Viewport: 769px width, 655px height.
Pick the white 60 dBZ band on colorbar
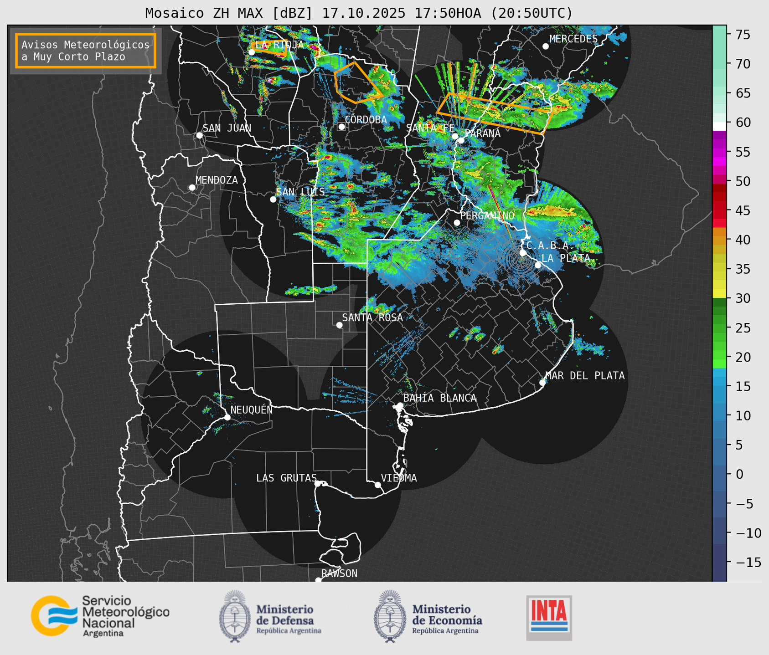719,126
